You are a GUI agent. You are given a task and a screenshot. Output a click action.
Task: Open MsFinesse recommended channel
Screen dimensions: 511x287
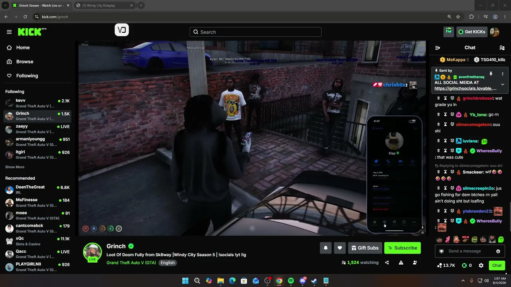point(38,202)
